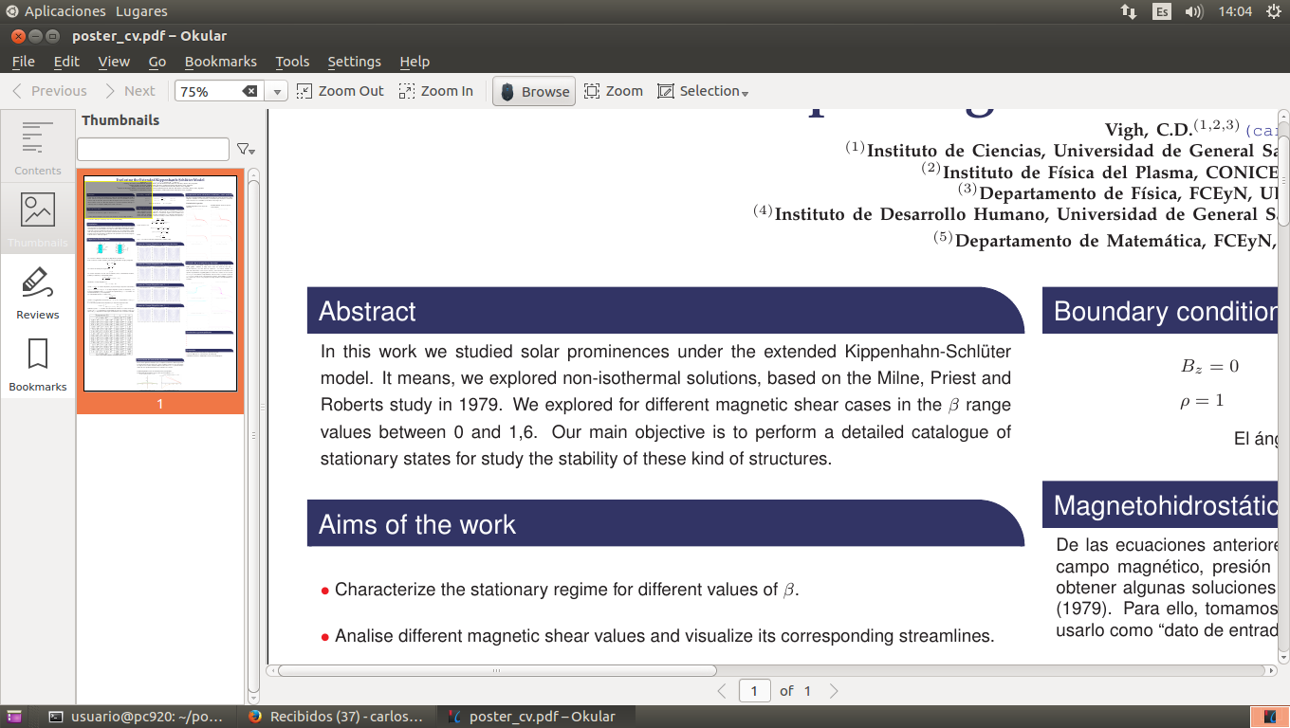Image resolution: width=1290 pixels, height=728 pixels.
Task: Open the Settings menu
Action: point(354,62)
